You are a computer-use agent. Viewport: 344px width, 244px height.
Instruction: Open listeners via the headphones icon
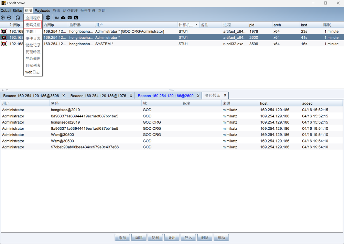(x=18, y=18)
